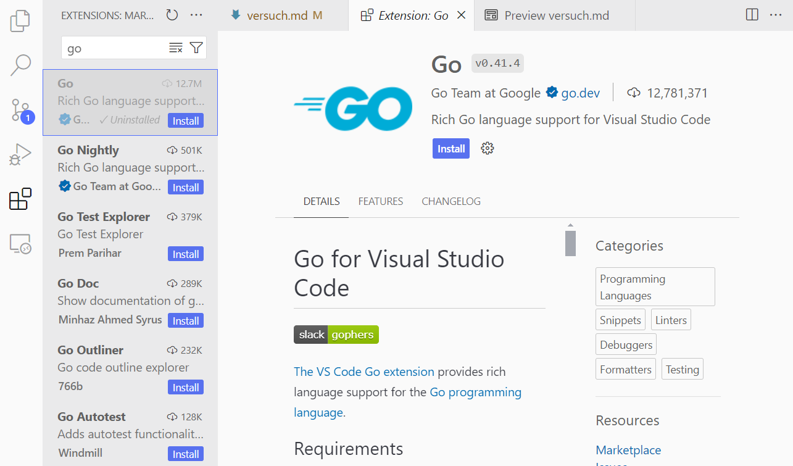Viewport: 793px width, 466px height.
Task: Clear extensions search results
Action: (176, 48)
